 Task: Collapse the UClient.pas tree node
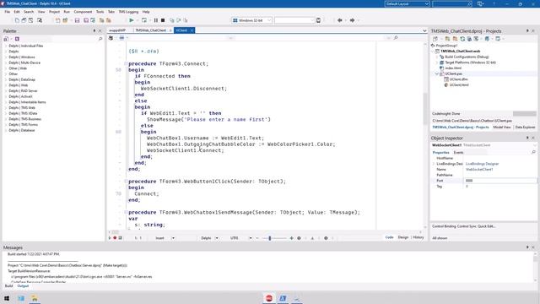(x=437, y=73)
